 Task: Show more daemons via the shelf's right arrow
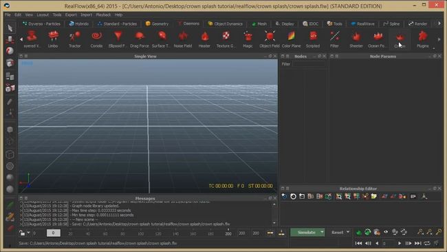coord(439,39)
